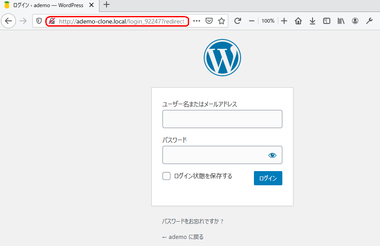Open the Firefox account icon
Screen dimensions: 380x246
coord(355,21)
